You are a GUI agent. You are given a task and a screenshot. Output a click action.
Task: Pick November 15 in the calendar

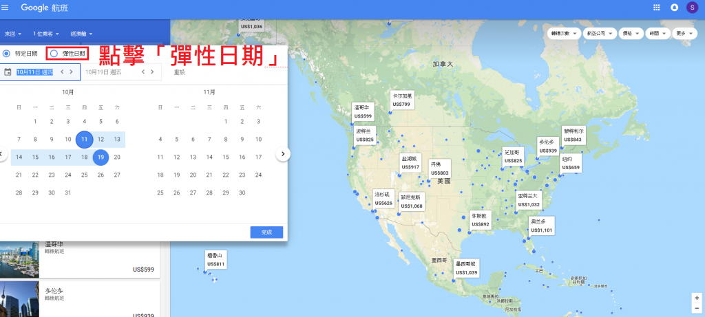226,157
